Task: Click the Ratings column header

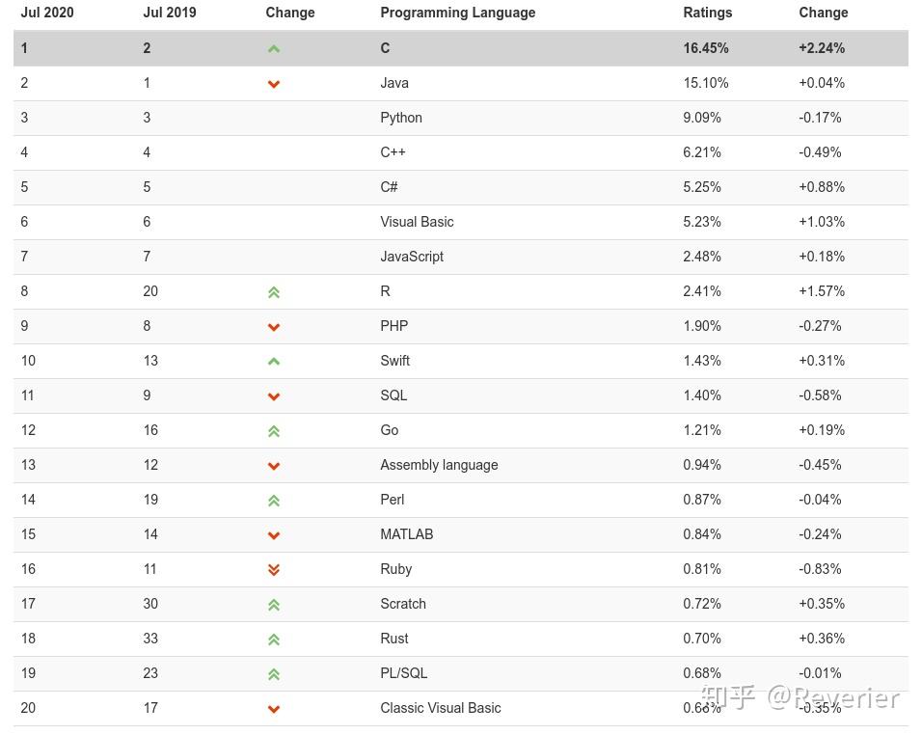Action: pyautogui.click(x=707, y=13)
